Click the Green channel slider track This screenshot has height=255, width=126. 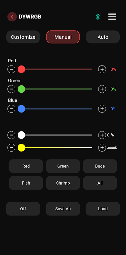[55, 89]
